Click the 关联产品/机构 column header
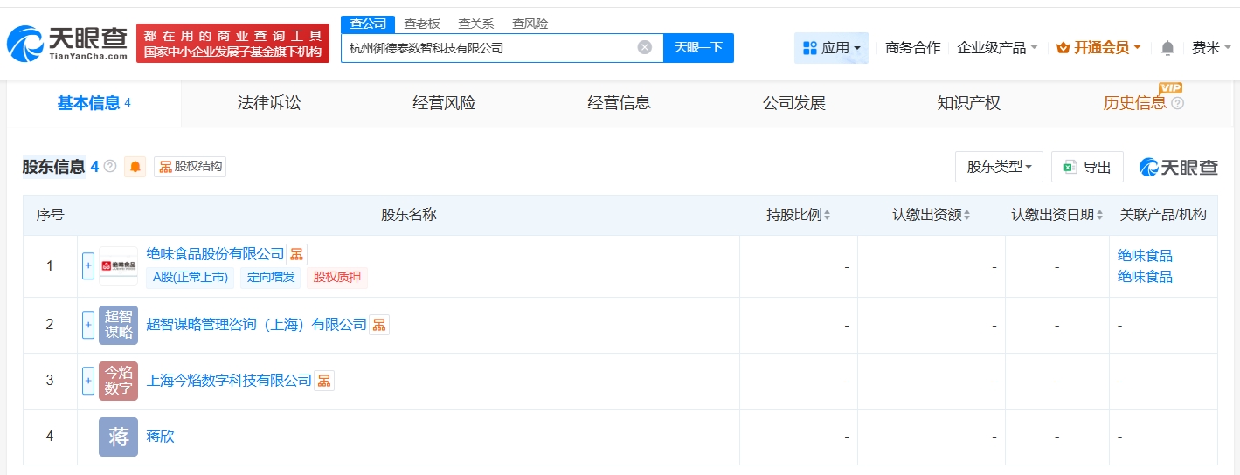 1163,215
